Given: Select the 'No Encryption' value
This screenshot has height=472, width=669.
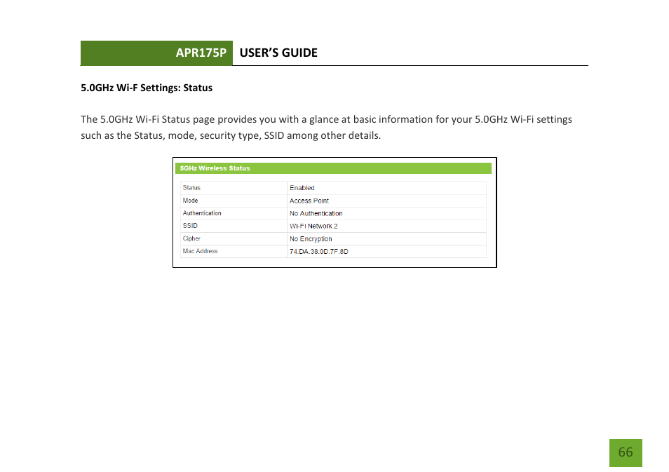Looking at the screenshot, I should [311, 239].
